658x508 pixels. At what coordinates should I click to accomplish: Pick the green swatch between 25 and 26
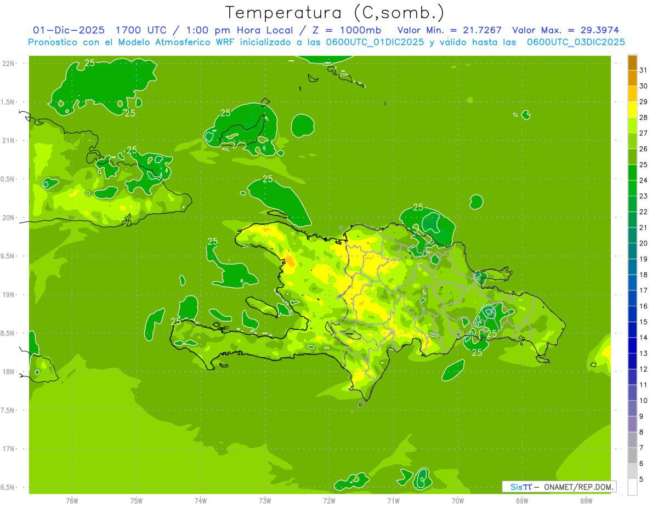[632, 157]
